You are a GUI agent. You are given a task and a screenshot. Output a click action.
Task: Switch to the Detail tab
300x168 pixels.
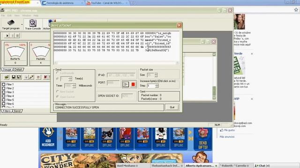coord(18,70)
